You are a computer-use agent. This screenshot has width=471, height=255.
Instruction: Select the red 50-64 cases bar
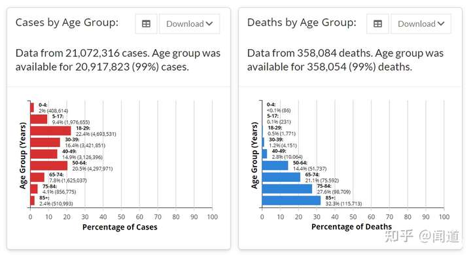pos(49,165)
